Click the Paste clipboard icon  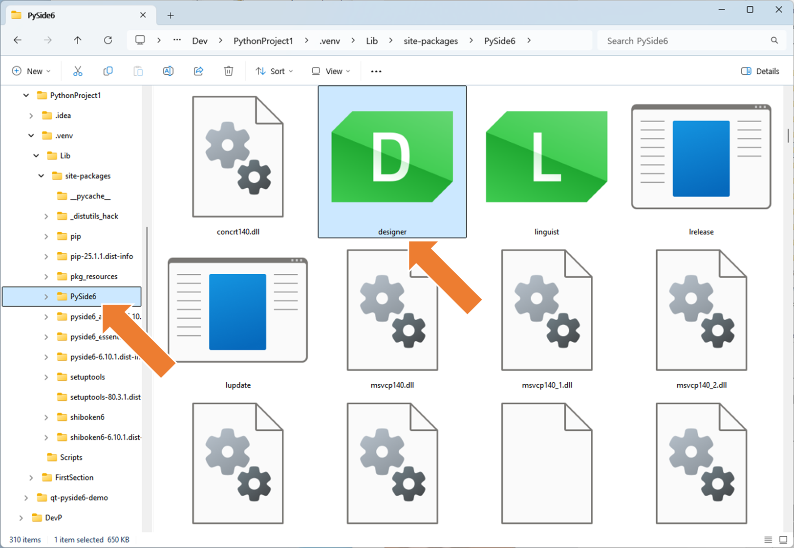(138, 71)
